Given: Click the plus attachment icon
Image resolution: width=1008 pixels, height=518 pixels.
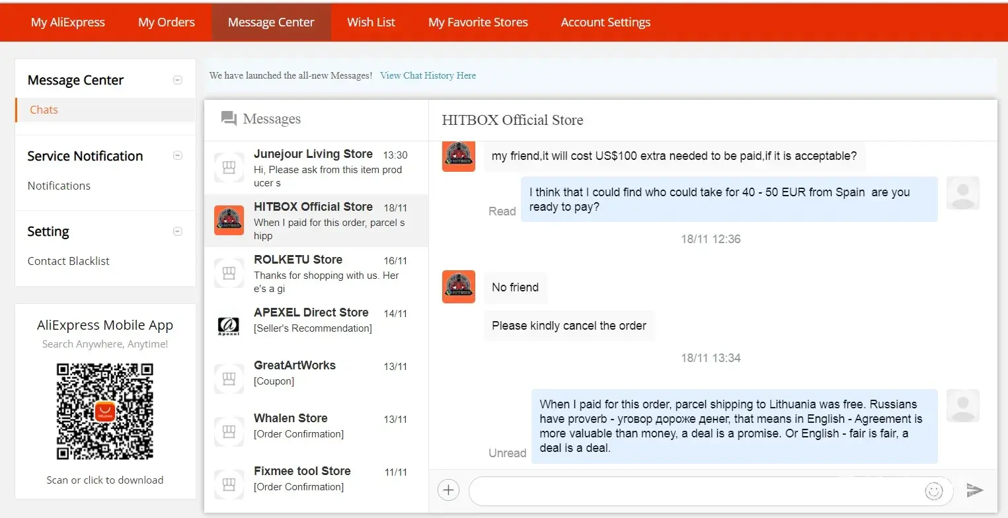Looking at the screenshot, I should point(448,490).
